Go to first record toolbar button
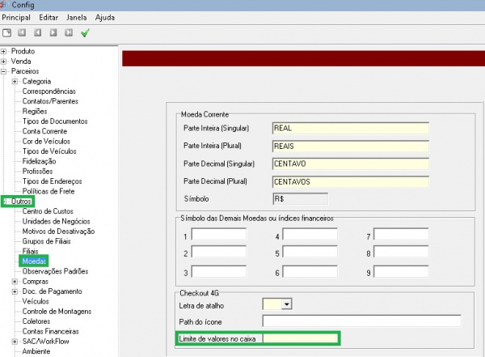Screen dimensions: 485x357 (23, 32)
